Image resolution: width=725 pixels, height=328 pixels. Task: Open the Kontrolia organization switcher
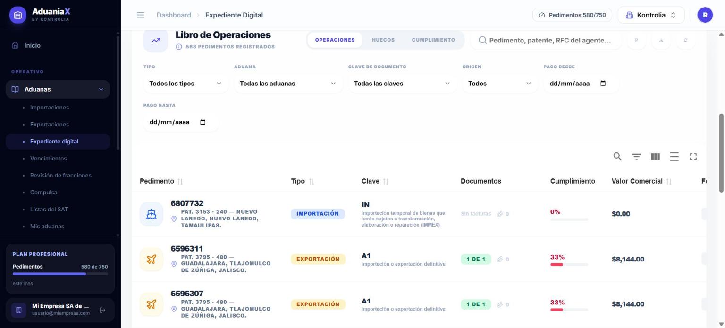tap(651, 15)
